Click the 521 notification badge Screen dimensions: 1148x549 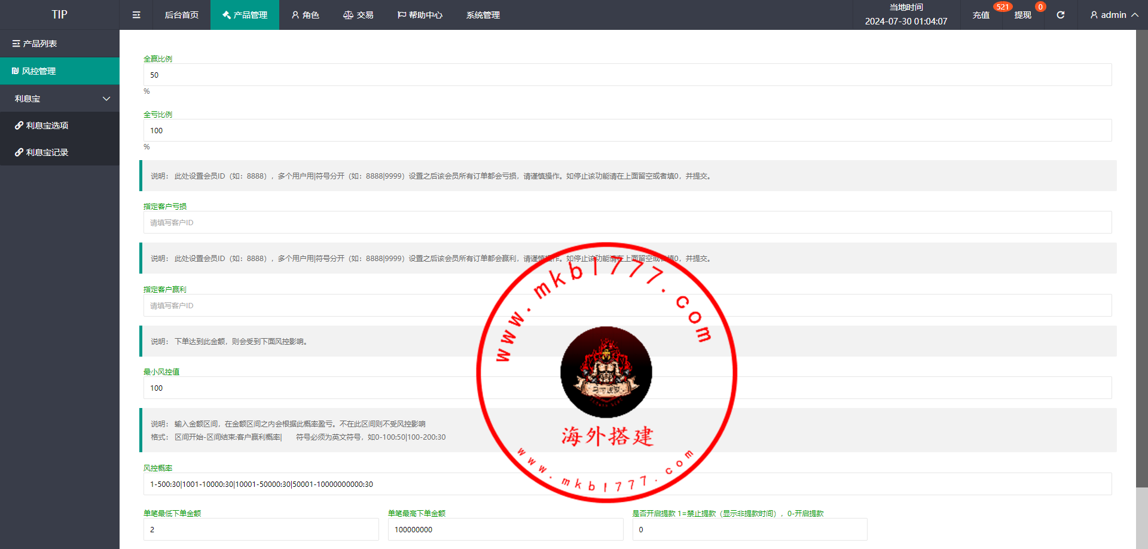point(1003,7)
